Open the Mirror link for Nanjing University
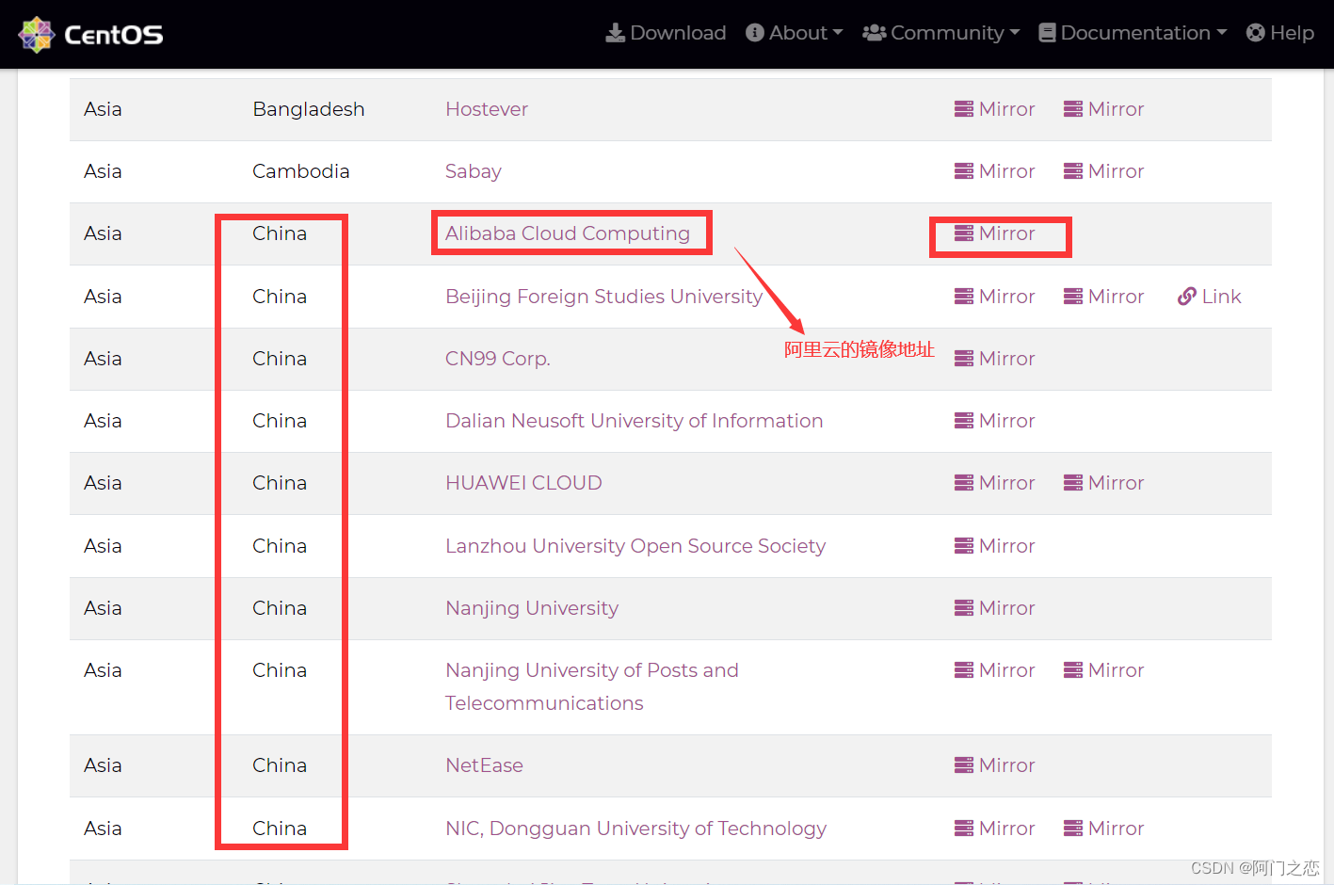The width and height of the screenshot is (1334, 885). [x=994, y=608]
